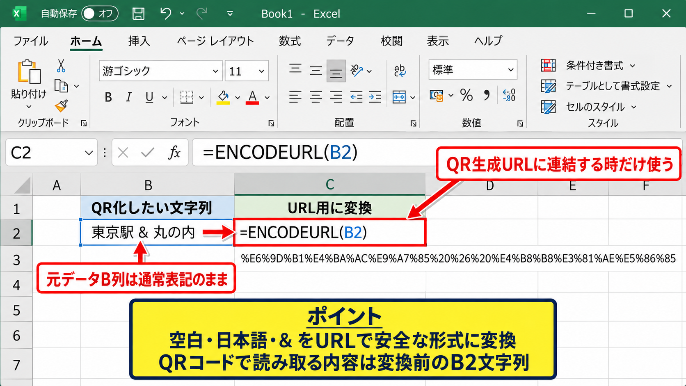Toggle Bold formatting
The image size is (686, 386).
(x=108, y=98)
